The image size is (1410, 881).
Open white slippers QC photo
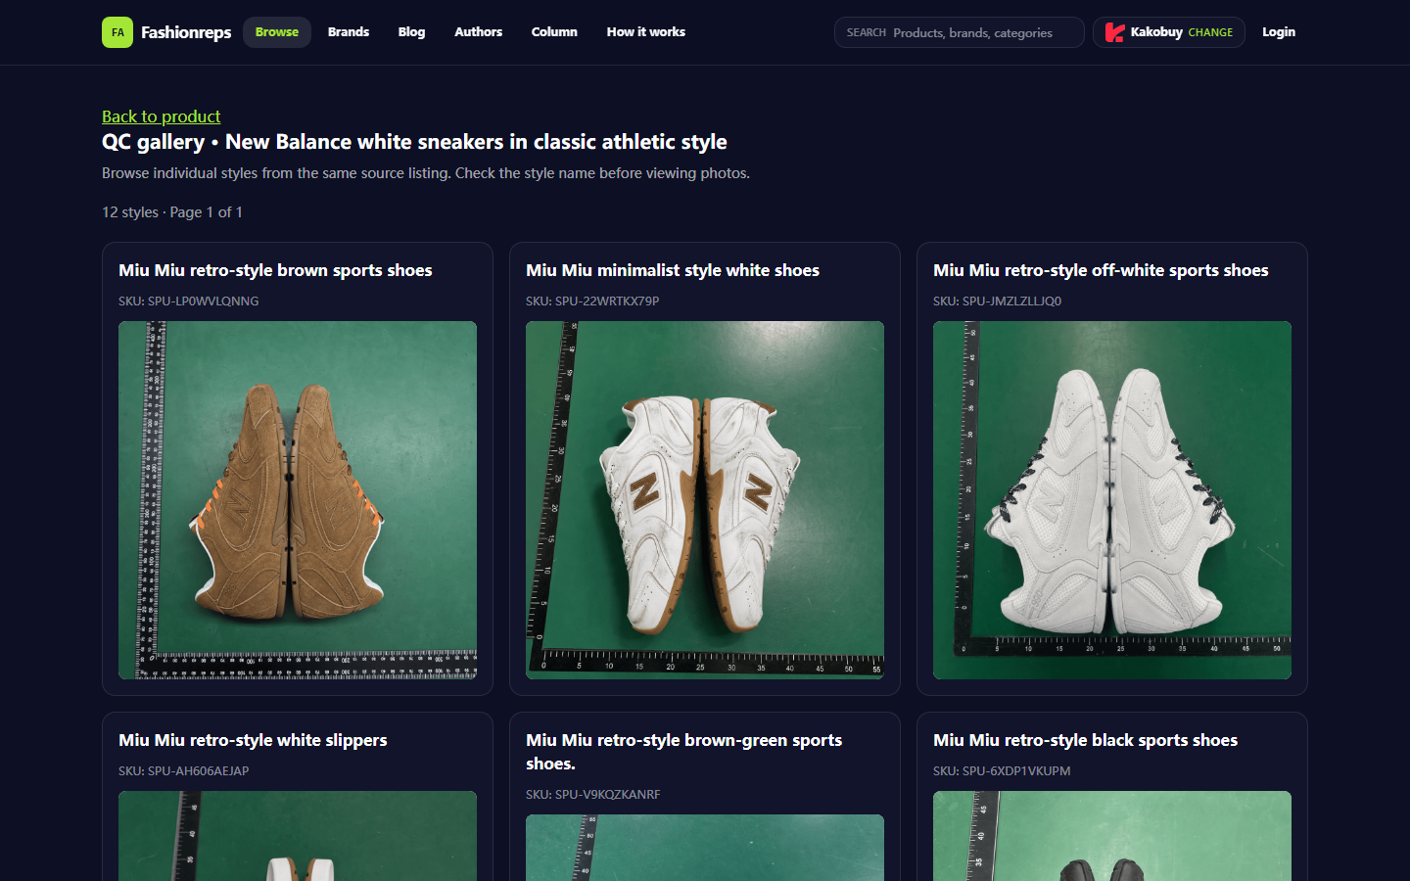point(298,836)
